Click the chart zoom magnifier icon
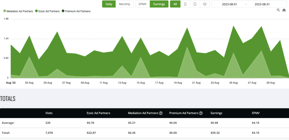This screenshot has width=289, height=140. click(x=279, y=10)
